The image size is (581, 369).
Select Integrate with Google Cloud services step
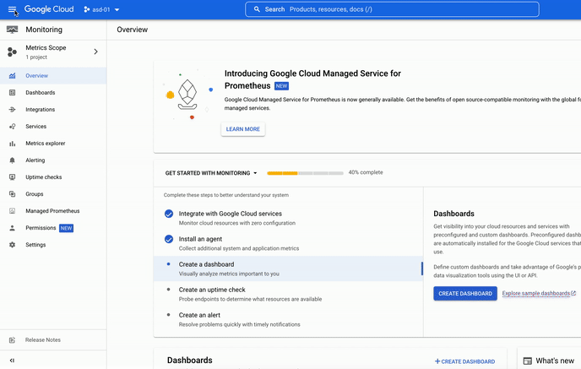[288, 218]
